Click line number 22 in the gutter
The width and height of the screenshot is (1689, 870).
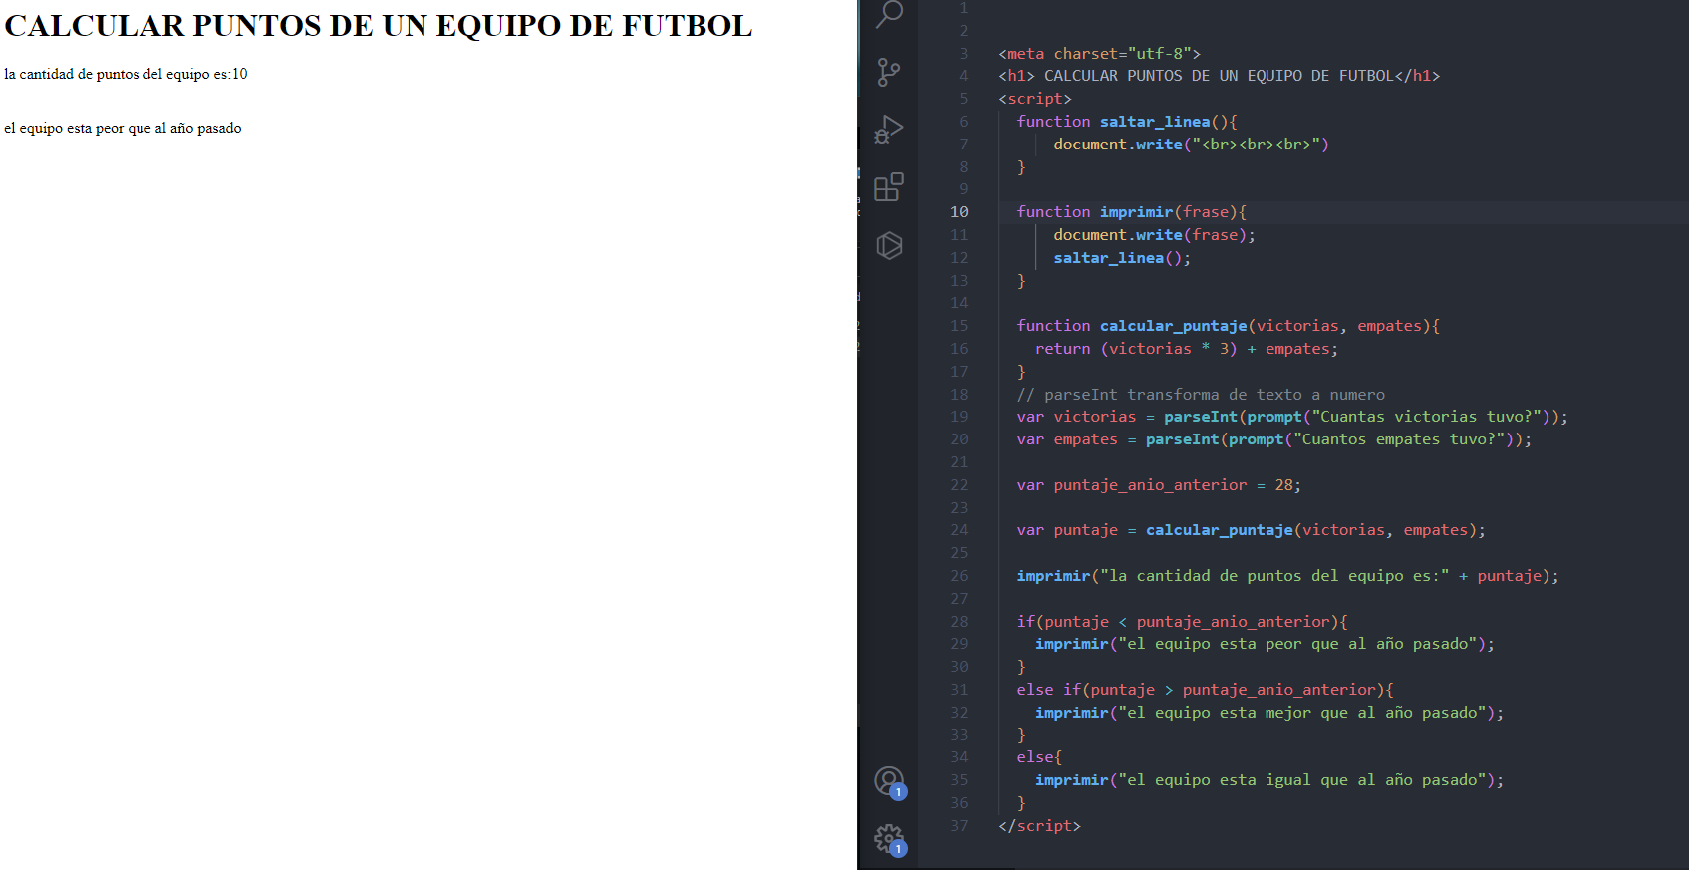pos(959,485)
